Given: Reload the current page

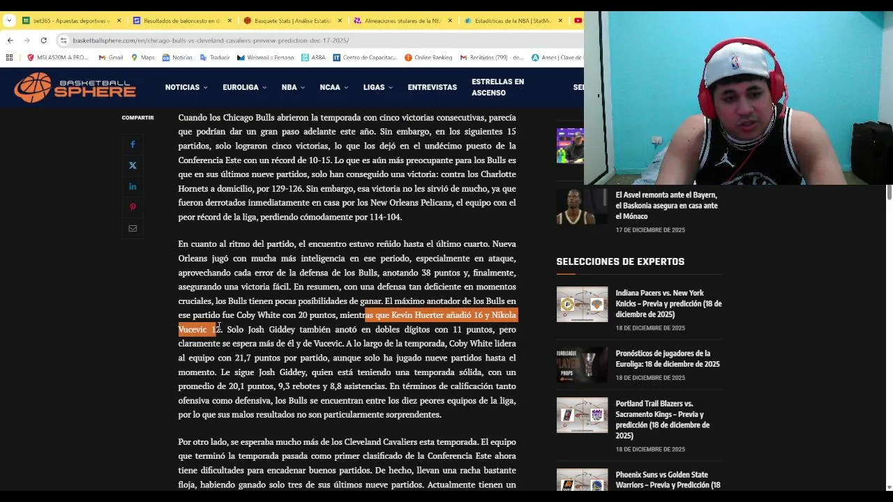Looking at the screenshot, I should pos(43,40).
